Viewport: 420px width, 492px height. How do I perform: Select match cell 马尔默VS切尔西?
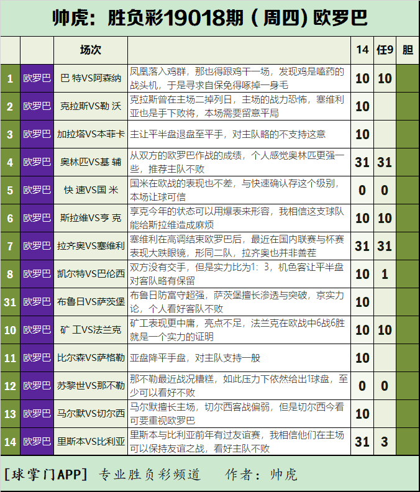(x=91, y=413)
